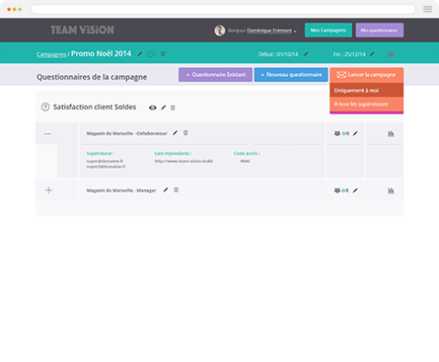Open campaign statistics chart in teal header
Viewport: 439px width, 362px height.
pos(391,54)
